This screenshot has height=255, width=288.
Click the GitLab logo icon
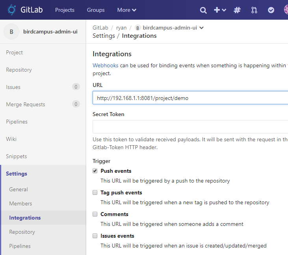[x=12, y=10]
